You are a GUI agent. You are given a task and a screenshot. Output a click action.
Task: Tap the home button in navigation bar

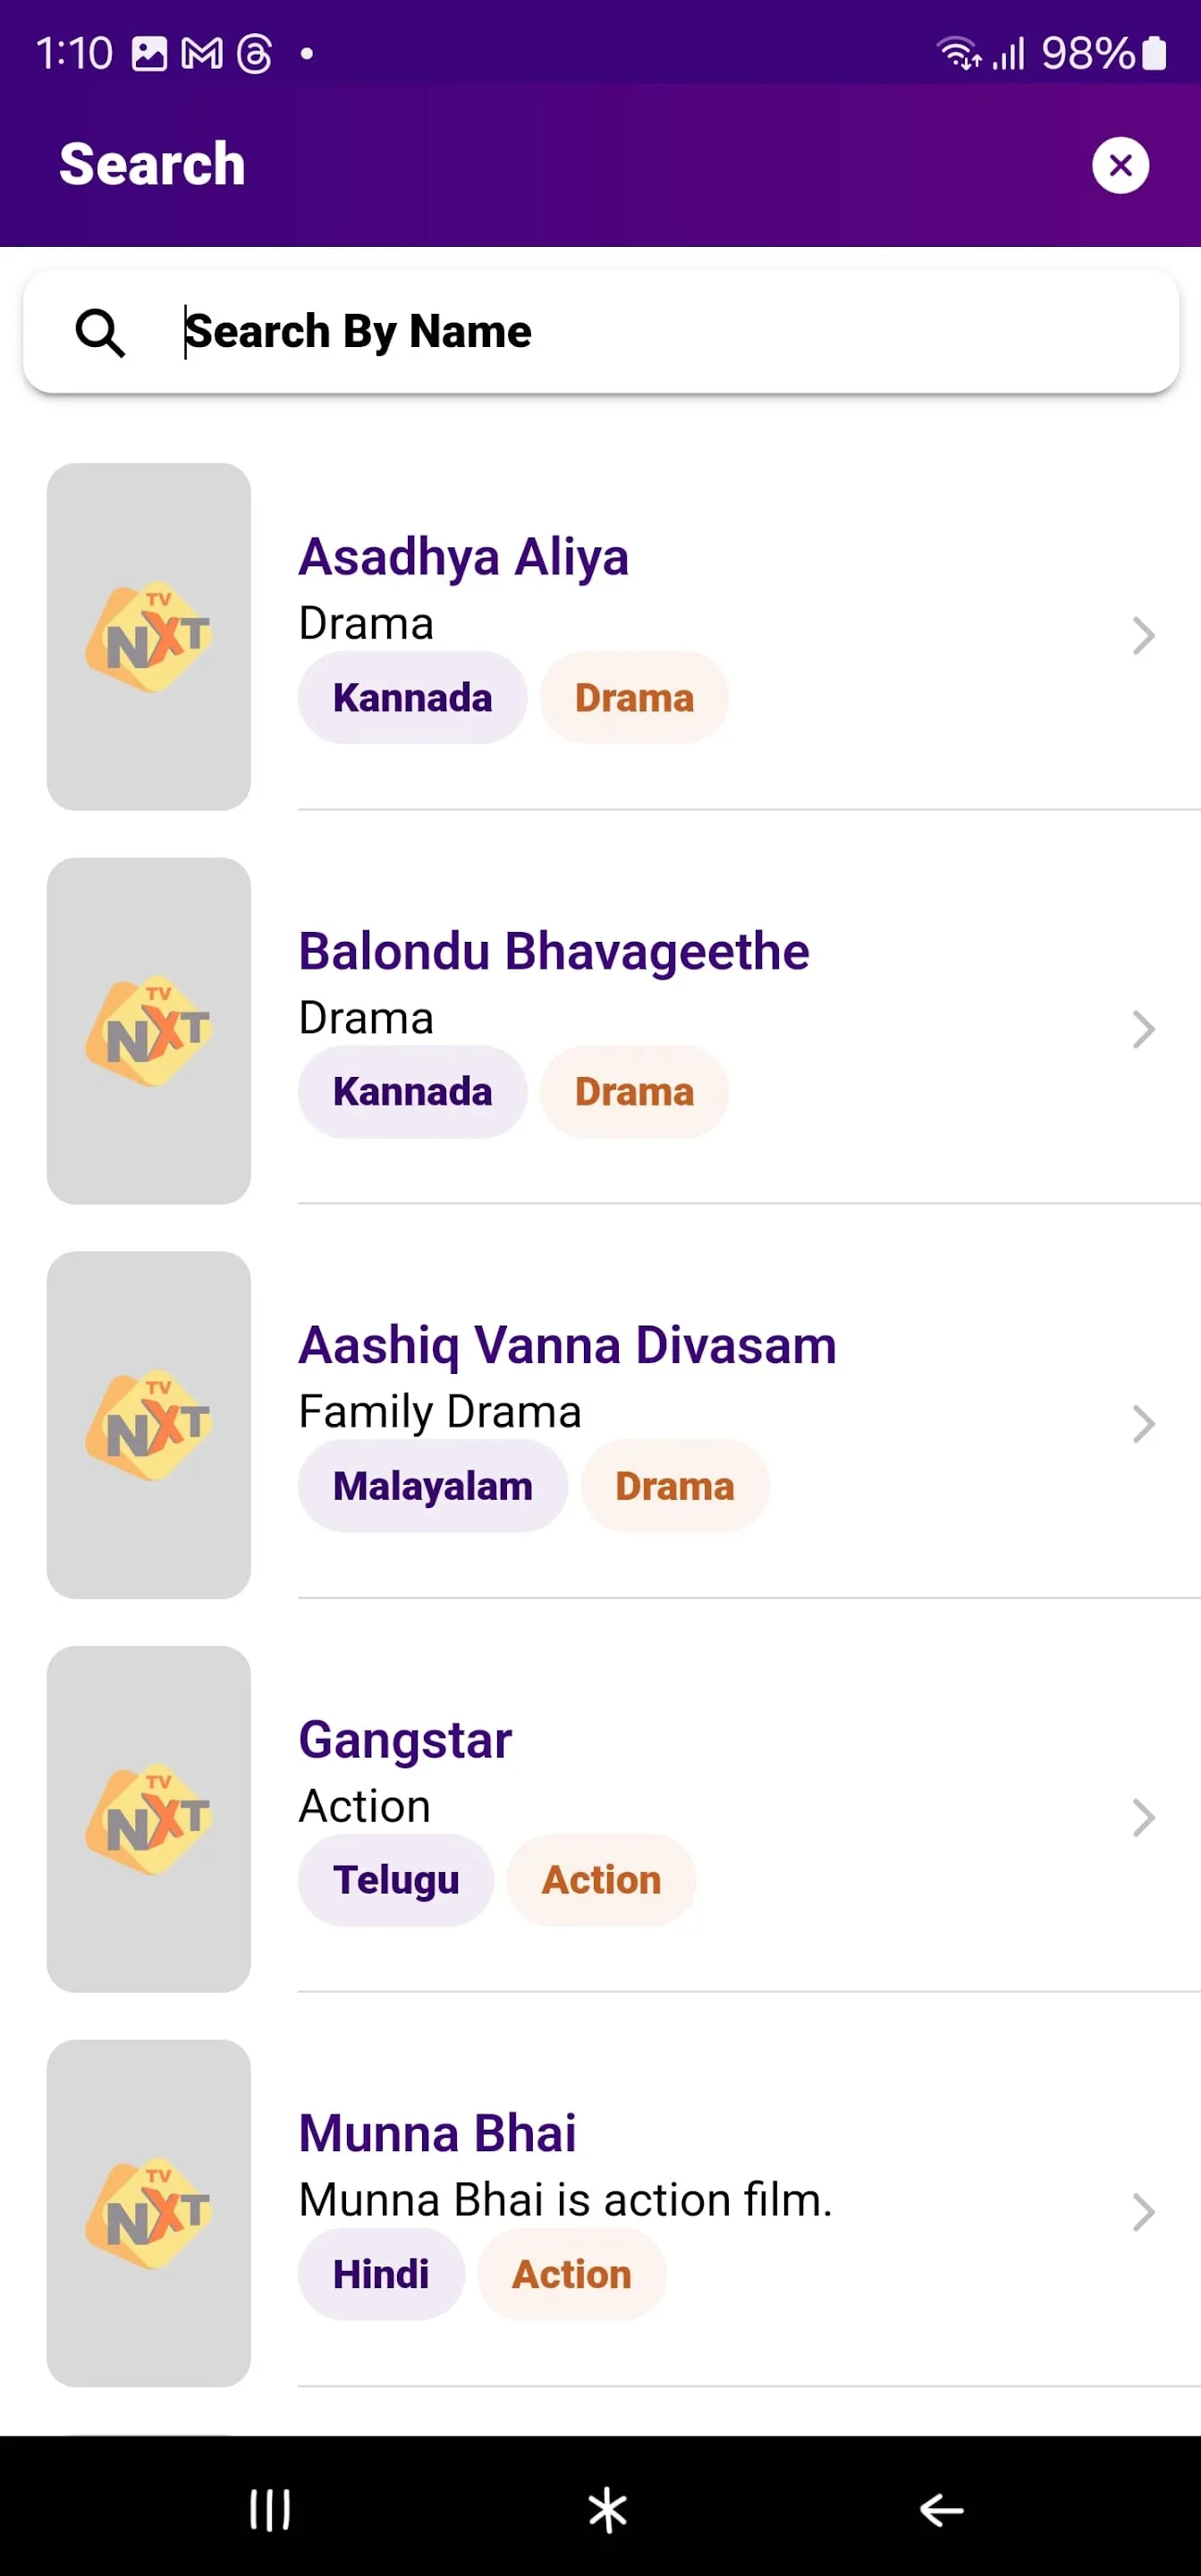coord(607,2509)
